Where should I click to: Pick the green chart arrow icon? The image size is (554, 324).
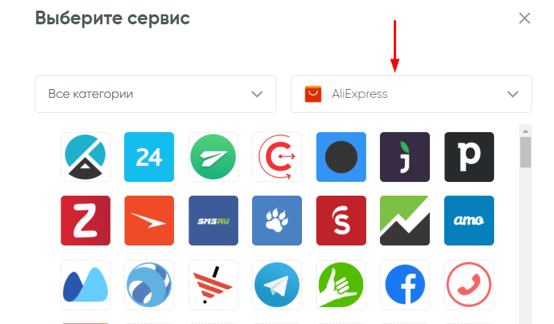405,221
